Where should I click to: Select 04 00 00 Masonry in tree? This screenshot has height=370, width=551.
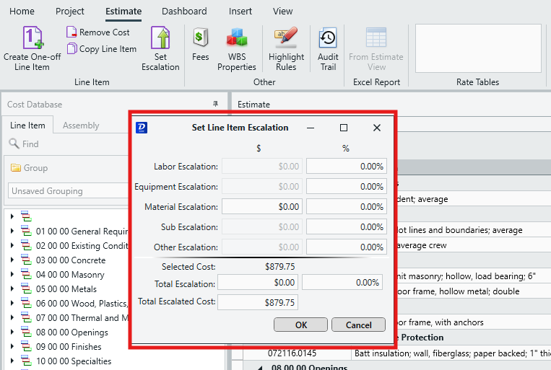[70, 275]
